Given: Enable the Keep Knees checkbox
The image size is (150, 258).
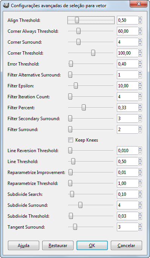Looking at the screenshot, I should (70, 140).
